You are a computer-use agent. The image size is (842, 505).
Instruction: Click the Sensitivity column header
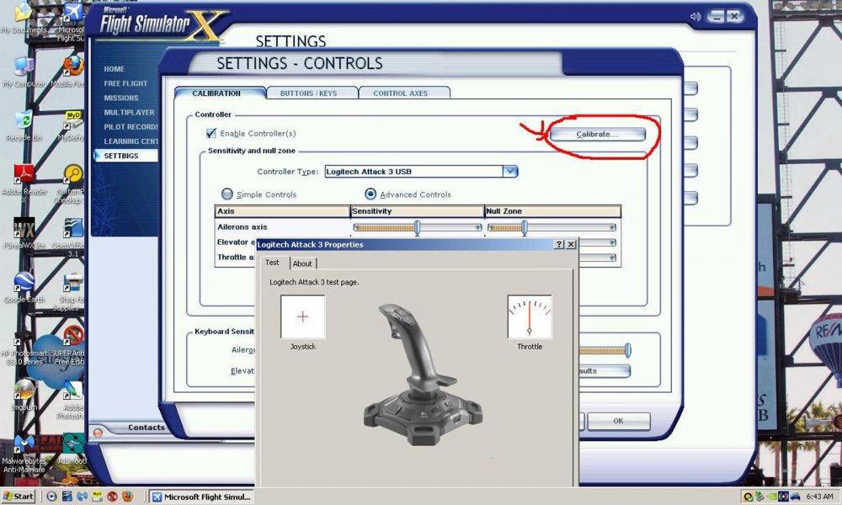click(418, 211)
